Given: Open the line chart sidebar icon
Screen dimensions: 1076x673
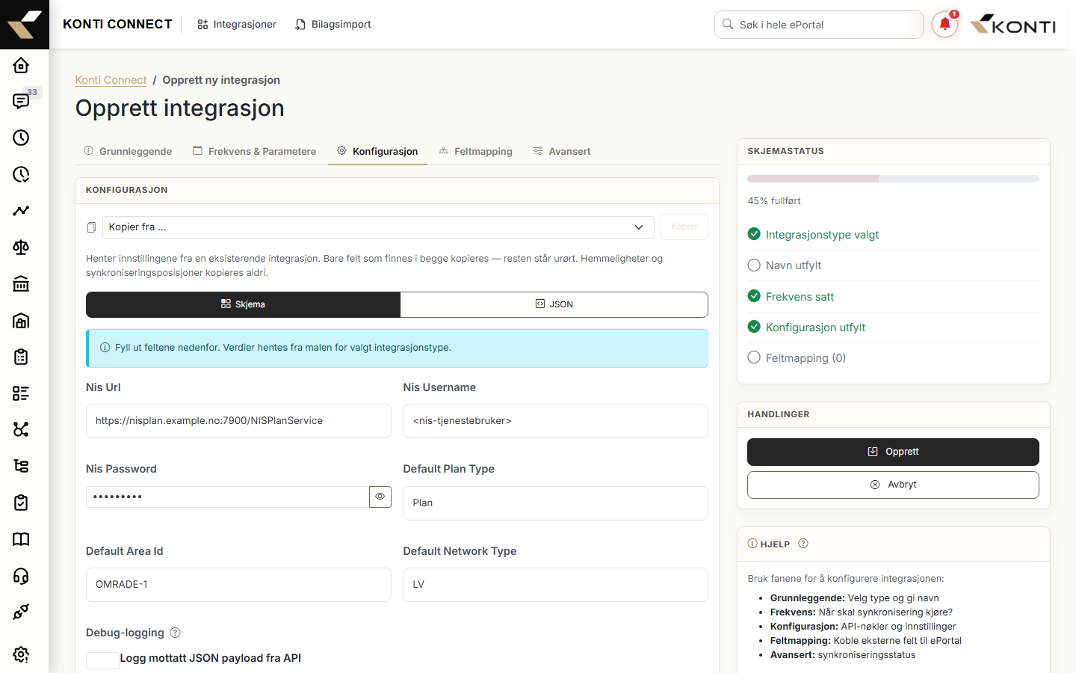Looking at the screenshot, I should coord(21,211).
